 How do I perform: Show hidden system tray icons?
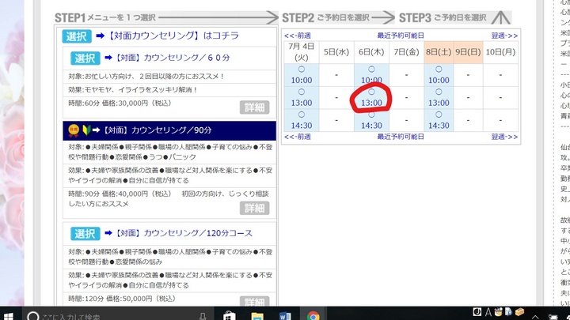535,317
